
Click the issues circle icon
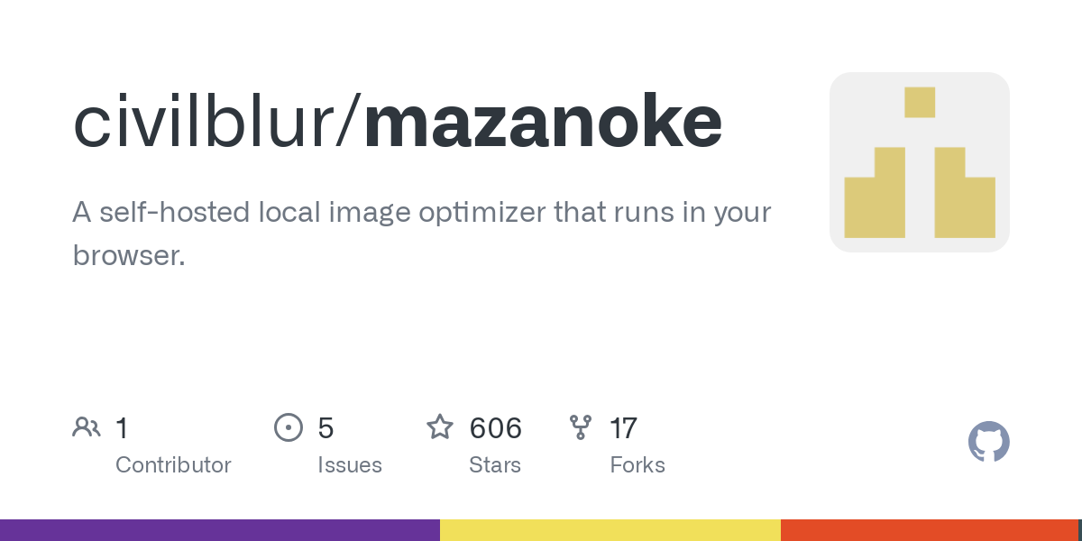point(289,427)
